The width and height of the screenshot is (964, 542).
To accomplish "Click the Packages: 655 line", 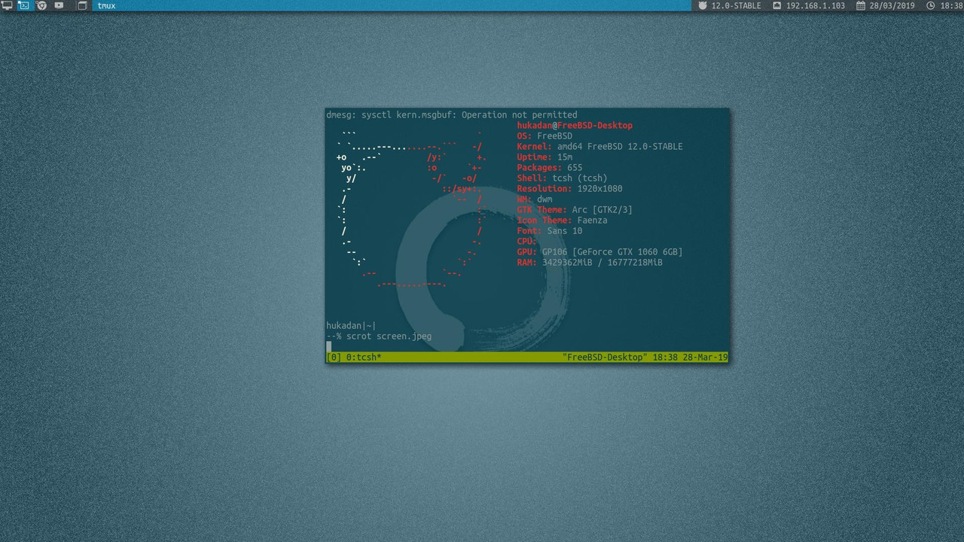I will (x=550, y=168).
